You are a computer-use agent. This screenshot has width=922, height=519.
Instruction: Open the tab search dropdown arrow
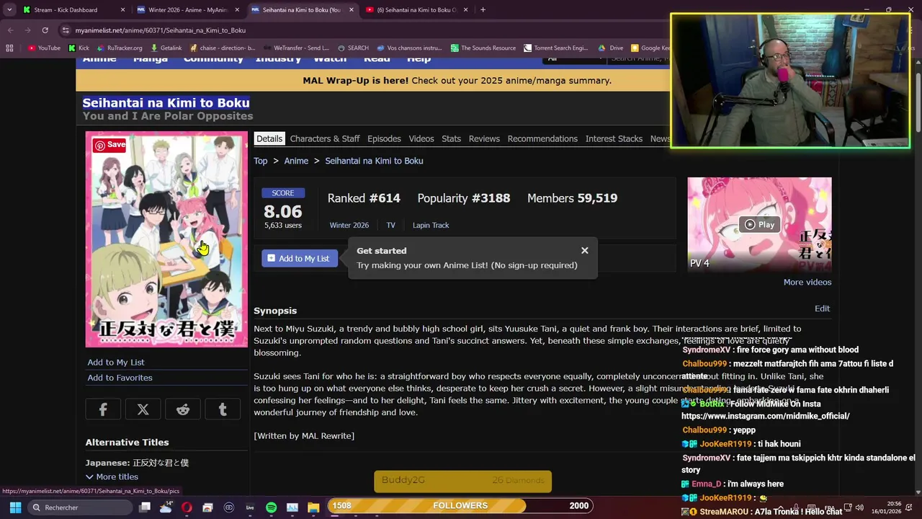(9, 10)
